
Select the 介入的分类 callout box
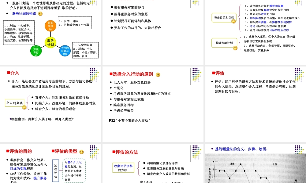point(14,103)
